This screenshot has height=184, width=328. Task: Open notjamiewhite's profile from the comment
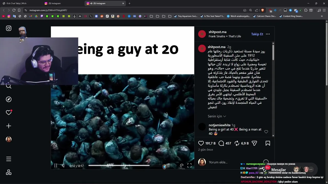220,125
